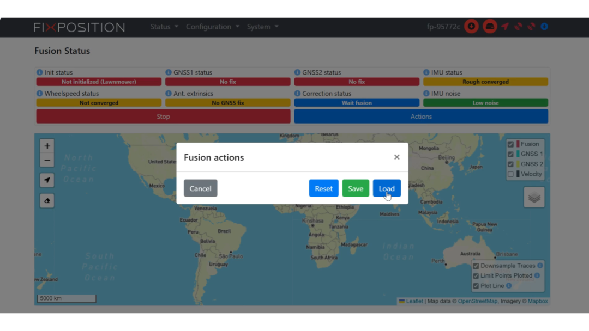Click the IMU noise info icon
The image size is (589, 331).
click(x=426, y=93)
